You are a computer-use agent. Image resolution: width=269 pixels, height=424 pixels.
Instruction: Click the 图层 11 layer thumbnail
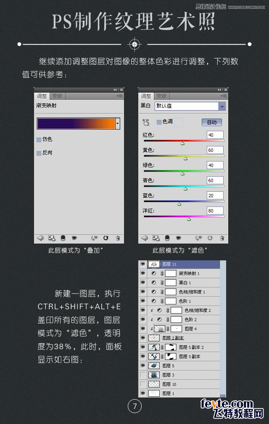click(x=154, y=264)
